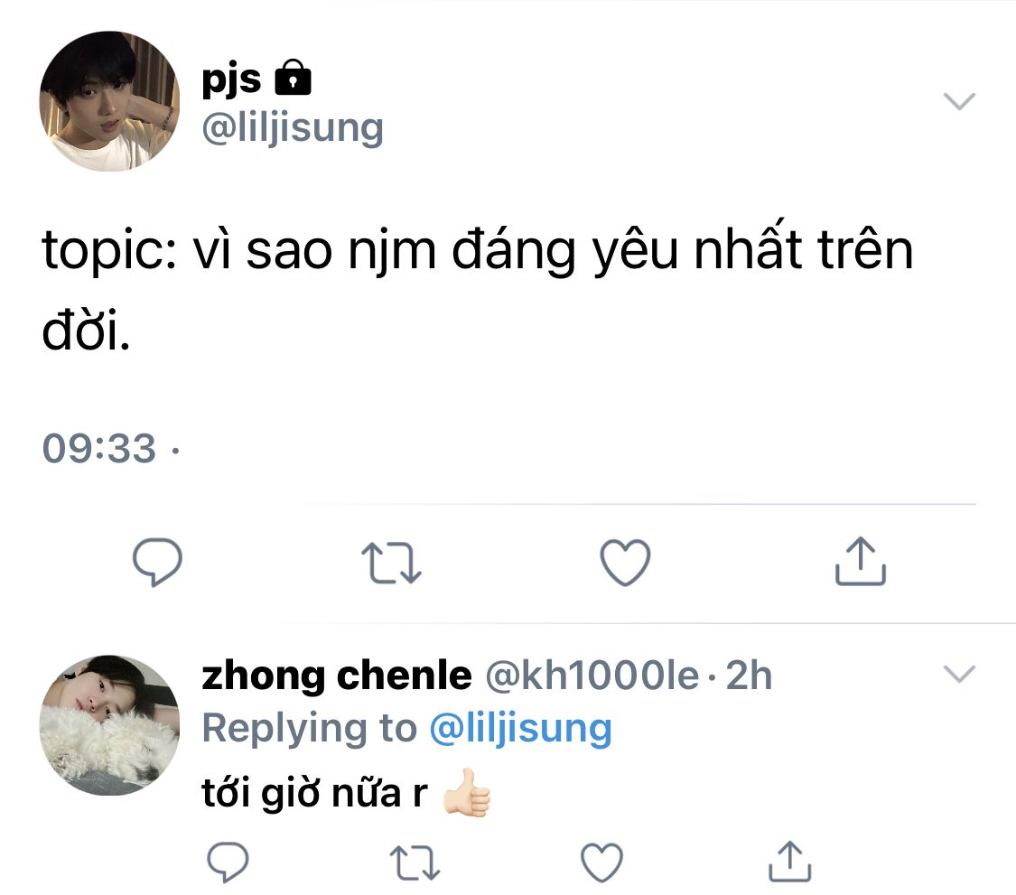
Task: Click the zhong chenle display name
Action: click(336, 676)
